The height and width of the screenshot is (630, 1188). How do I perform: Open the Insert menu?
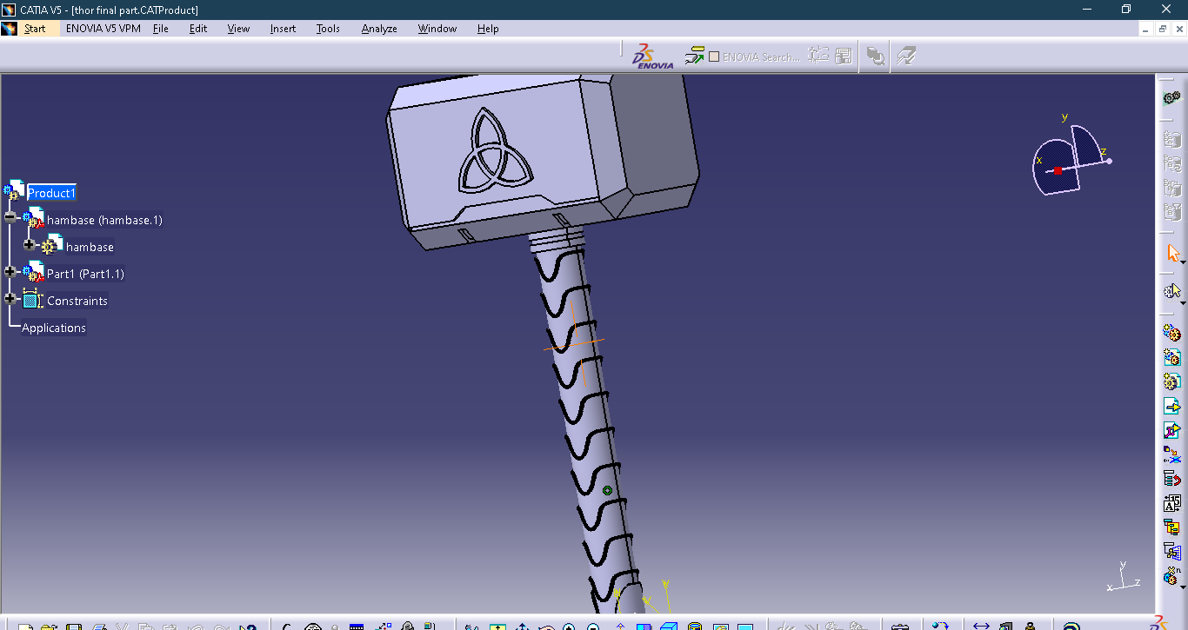pyautogui.click(x=283, y=29)
